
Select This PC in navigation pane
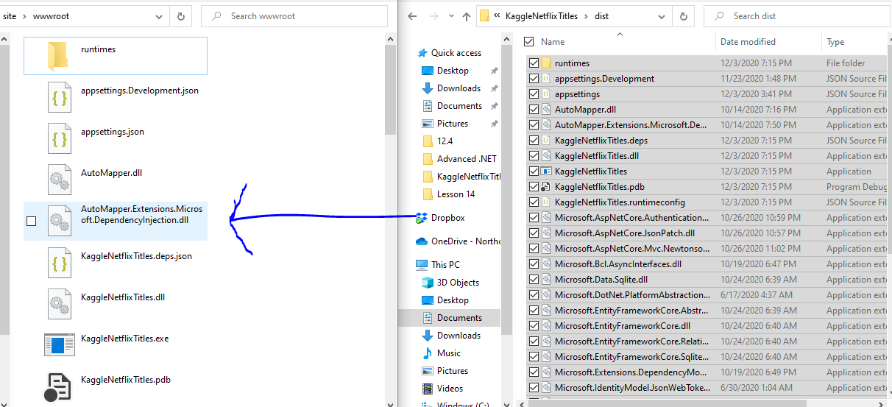coord(445,265)
